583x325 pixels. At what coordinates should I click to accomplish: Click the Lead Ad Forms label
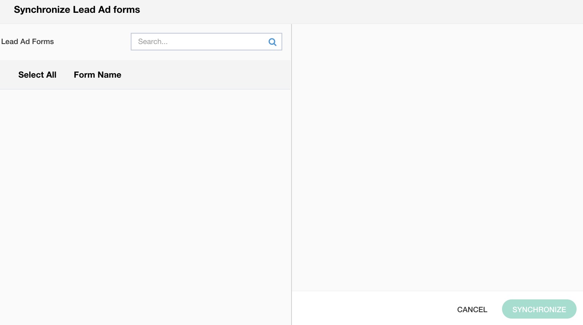(28, 42)
